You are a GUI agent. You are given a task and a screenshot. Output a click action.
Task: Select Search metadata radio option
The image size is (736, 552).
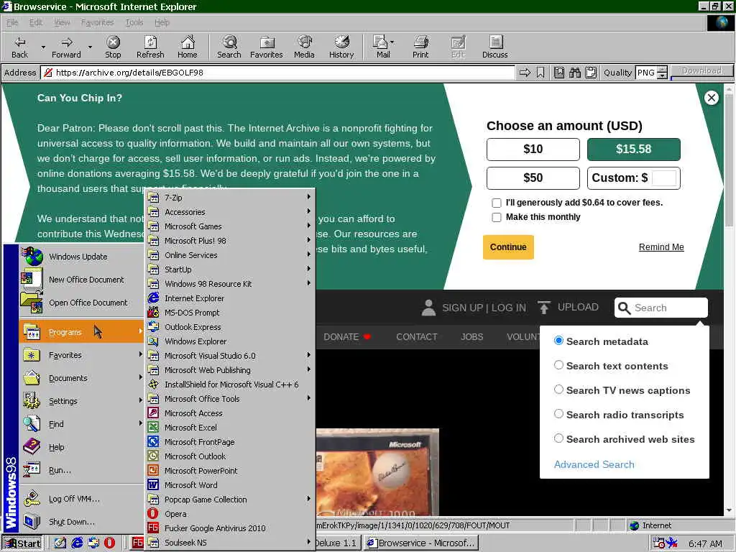558,341
